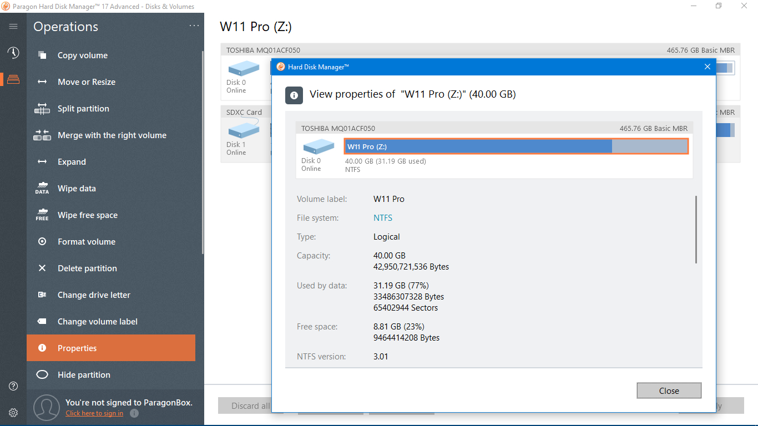Click the Change drive letter icon
This screenshot has height=426, width=758.
(x=42, y=295)
